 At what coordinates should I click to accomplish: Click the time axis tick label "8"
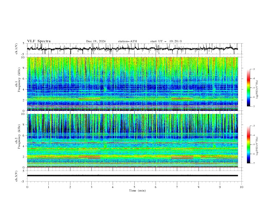pyautogui.click(x=199, y=187)
